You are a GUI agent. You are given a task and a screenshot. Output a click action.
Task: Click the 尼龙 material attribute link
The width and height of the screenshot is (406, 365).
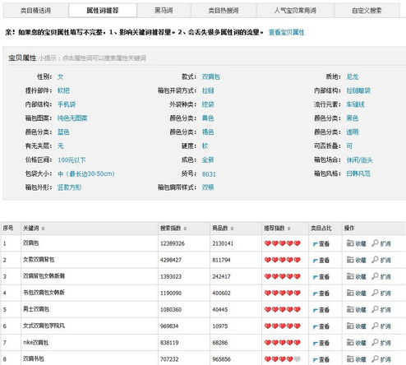353,76
